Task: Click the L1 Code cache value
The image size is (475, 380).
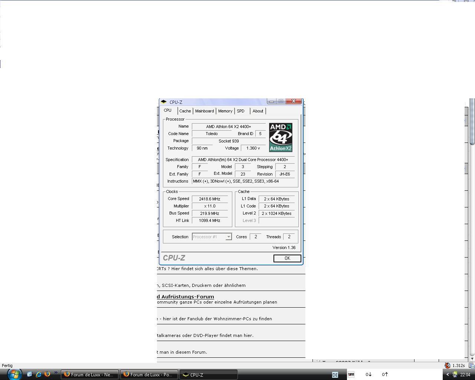Action: pyautogui.click(x=276, y=206)
